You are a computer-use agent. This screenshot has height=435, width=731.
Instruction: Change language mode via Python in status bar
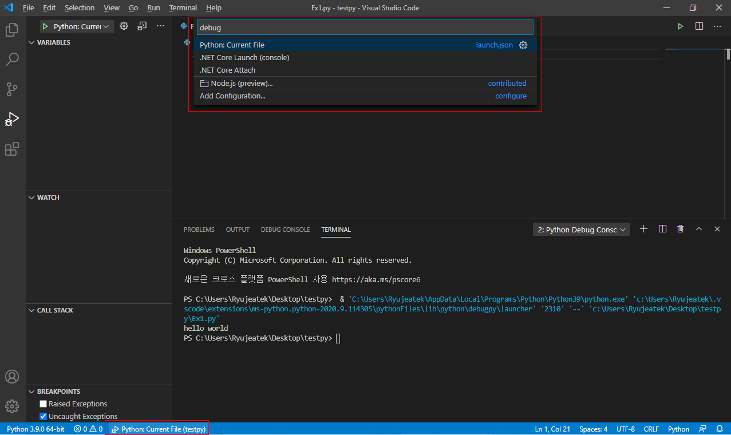click(x=679, y=429)
